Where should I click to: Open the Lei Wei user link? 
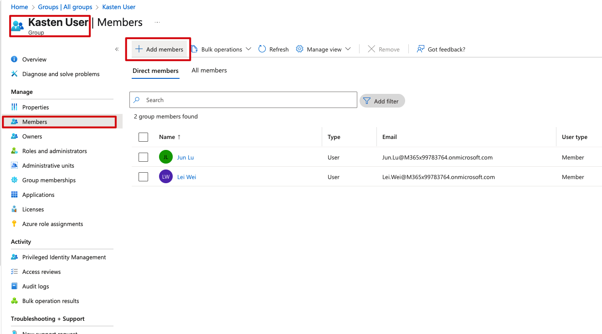point(187,177)
